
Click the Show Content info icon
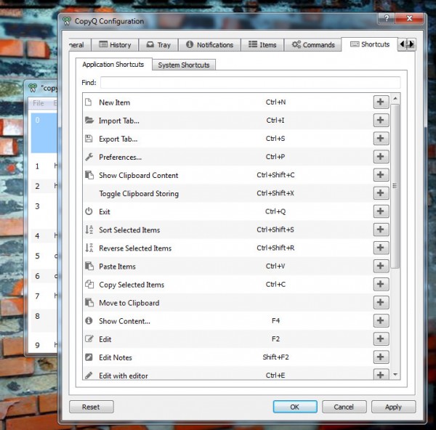coord(89,321)
